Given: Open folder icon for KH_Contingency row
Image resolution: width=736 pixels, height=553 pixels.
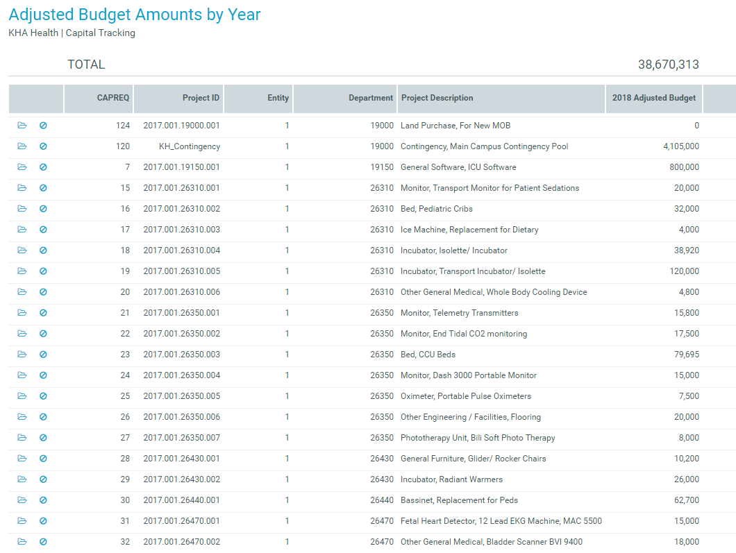Looking at the screenshot, I should [x=22, y=146].
